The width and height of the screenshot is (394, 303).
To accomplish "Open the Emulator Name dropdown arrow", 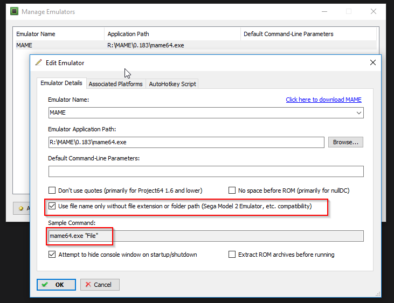I will coord(359,113).
